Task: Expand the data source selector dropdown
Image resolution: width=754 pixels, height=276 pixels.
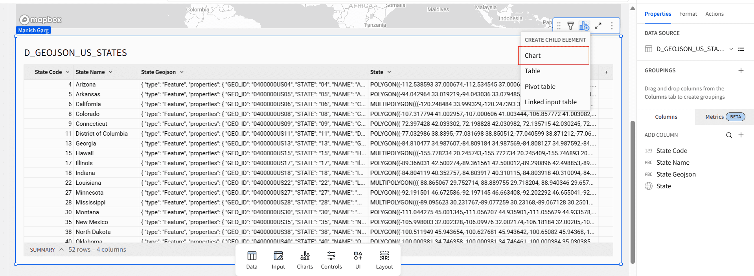Action: pyautogui.click(x=731, y=49)
